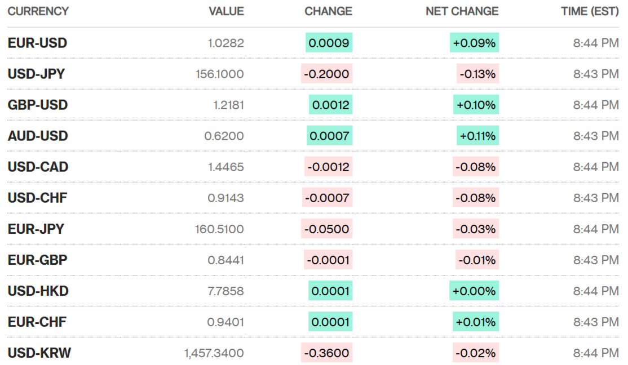Sort by the CURRENCY column header

38,11
